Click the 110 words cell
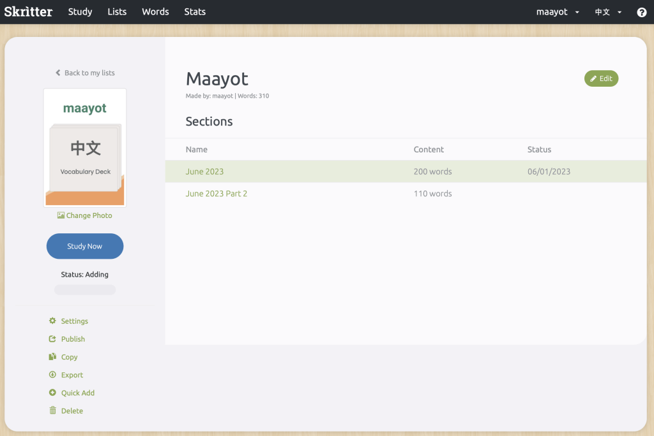The width and height of the screenshot is (654, 436). 432,194
